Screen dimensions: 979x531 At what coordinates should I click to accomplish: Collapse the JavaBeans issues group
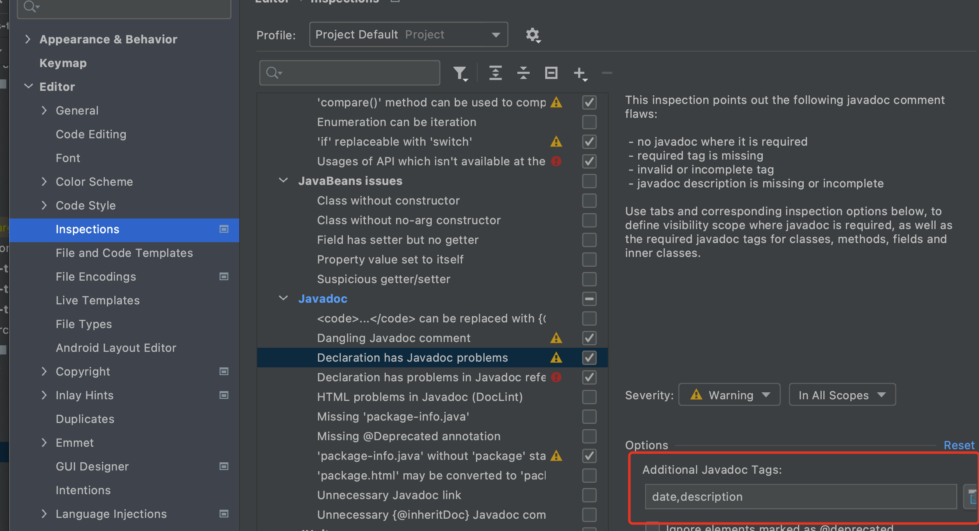pyautogui.click(x=283, y=180)
